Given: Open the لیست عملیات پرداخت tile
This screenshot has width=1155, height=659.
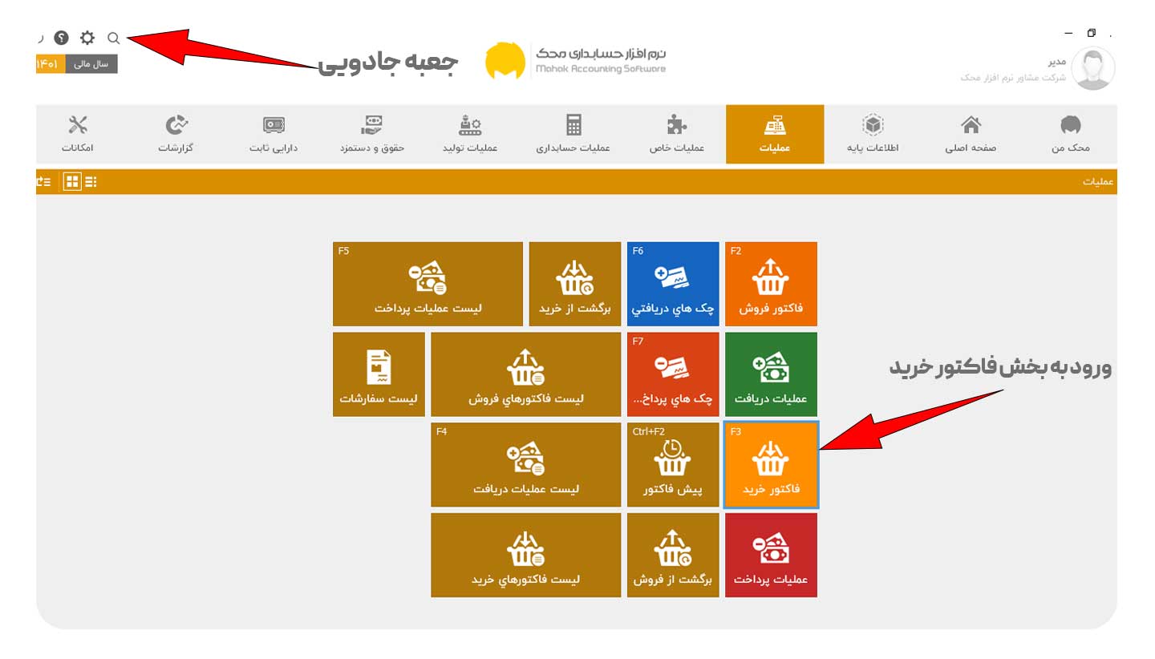Looking at the screenshot, I should (x=428, y=284).
